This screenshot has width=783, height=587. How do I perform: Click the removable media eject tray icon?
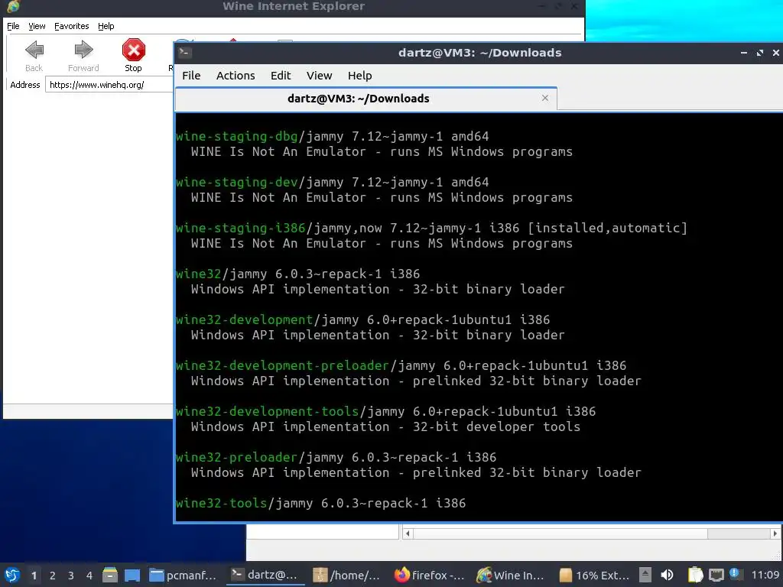[x=645, y=575]
